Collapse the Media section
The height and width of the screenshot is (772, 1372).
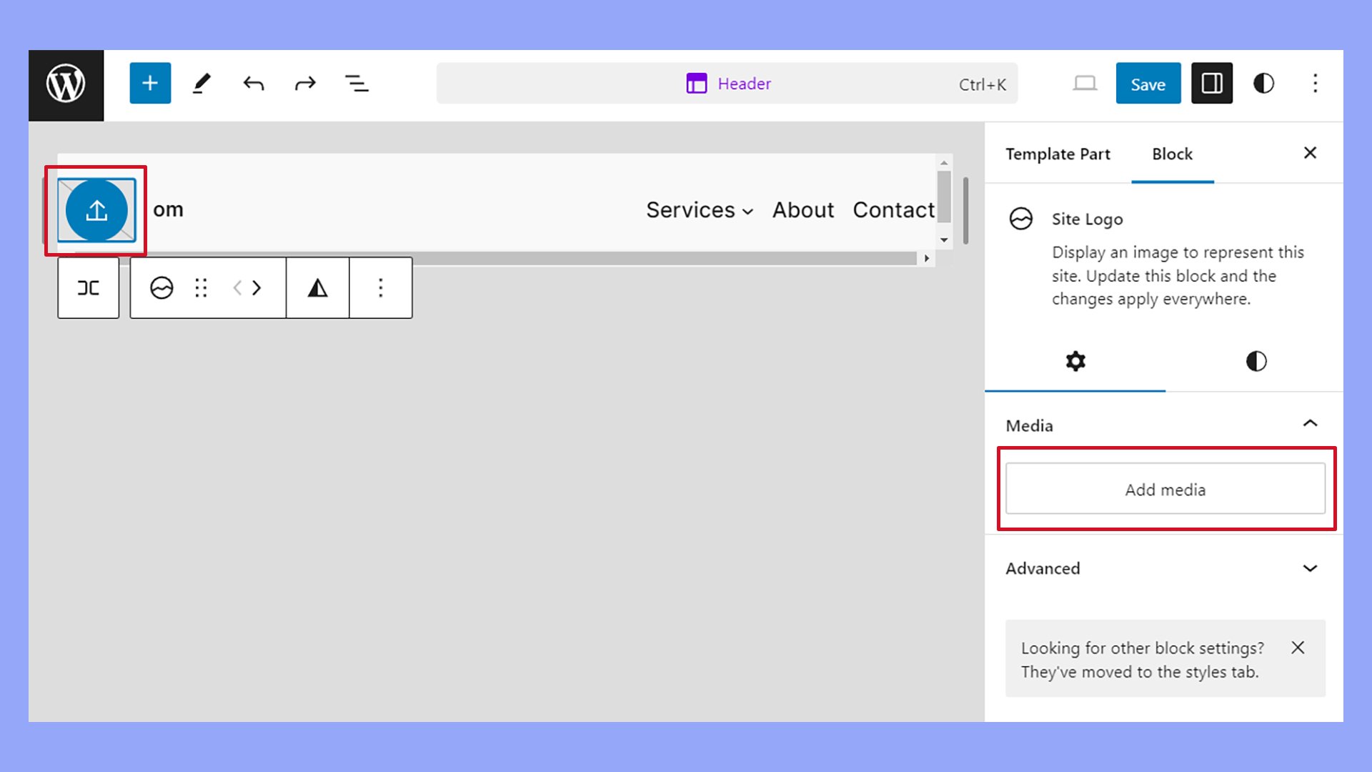coord(1310,424)
